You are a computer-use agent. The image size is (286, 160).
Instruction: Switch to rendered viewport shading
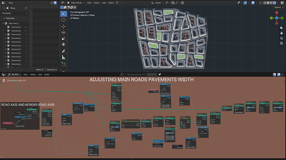coord(274,3)
